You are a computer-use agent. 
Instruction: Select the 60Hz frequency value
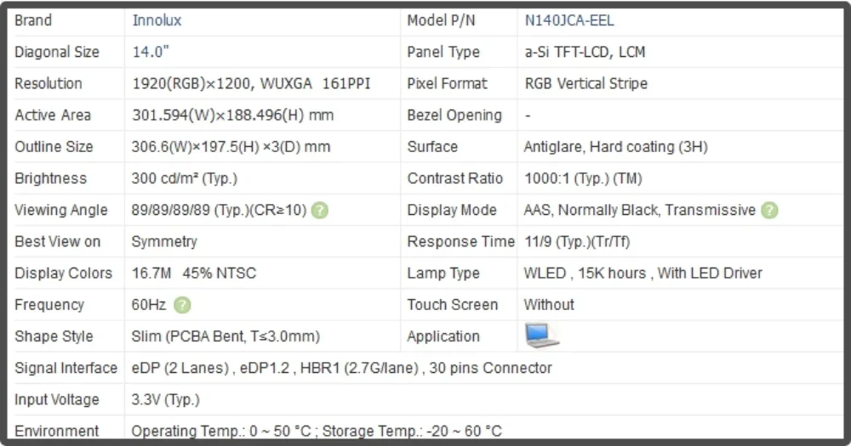pyautogui.click(x=149, y=305)
